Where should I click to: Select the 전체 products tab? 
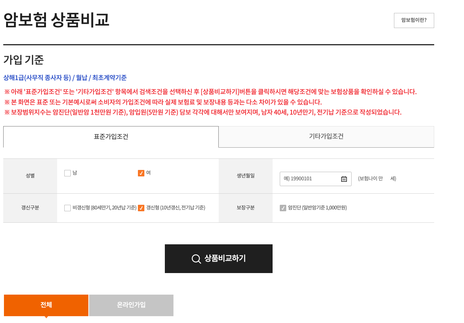coord(46,305)
